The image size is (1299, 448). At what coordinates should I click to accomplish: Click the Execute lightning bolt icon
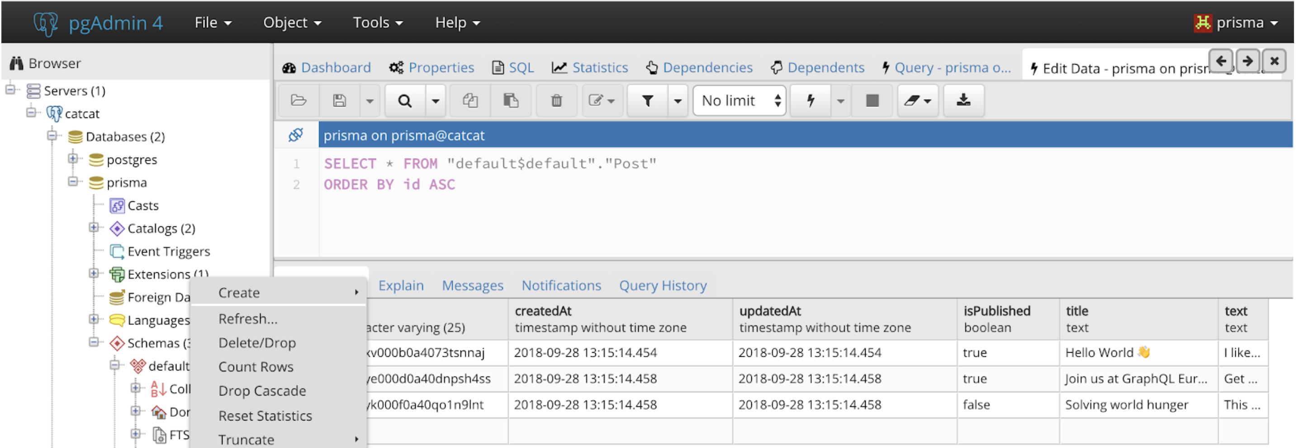(811, 101)
